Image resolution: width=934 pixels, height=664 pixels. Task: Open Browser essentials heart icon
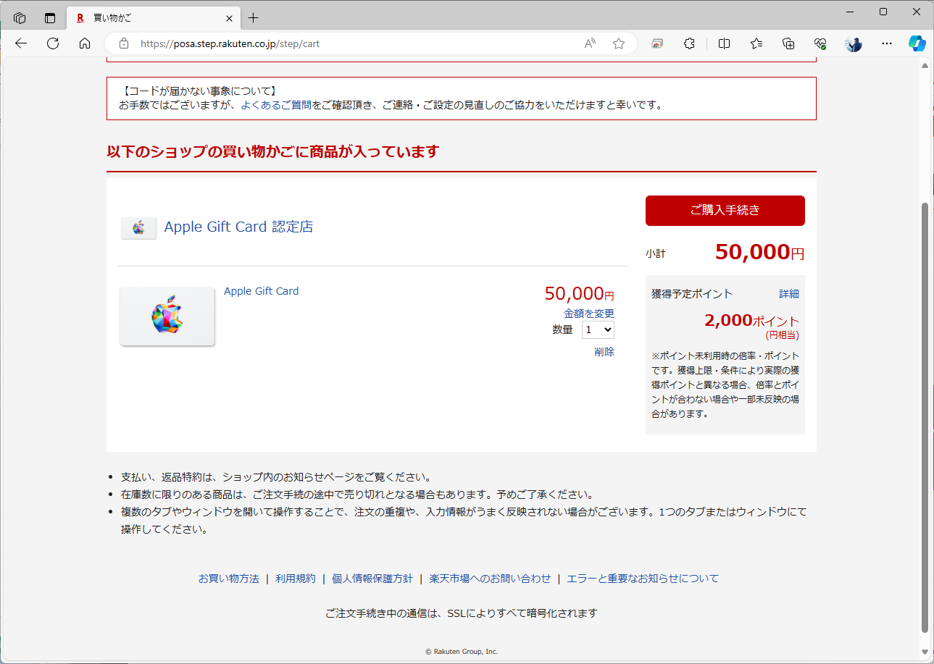(x=821, y=43)
